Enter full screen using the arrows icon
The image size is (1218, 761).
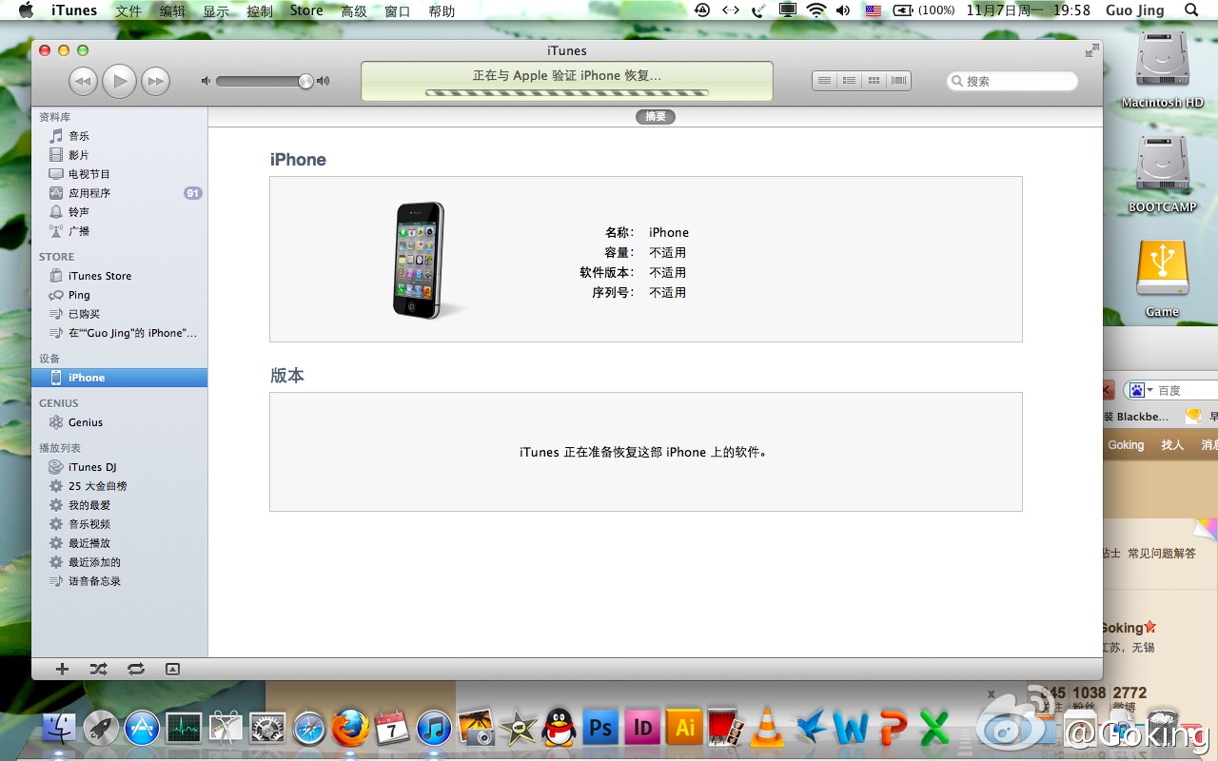(1091, 51)
